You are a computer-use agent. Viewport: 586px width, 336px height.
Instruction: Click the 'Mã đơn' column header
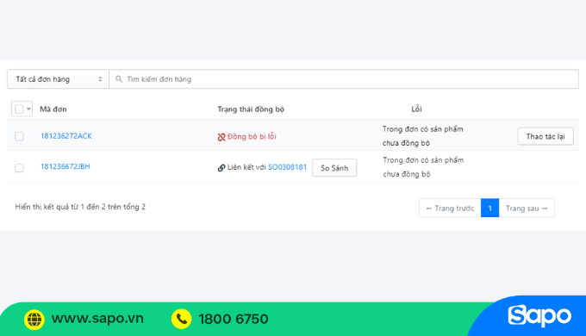(53, 109)
